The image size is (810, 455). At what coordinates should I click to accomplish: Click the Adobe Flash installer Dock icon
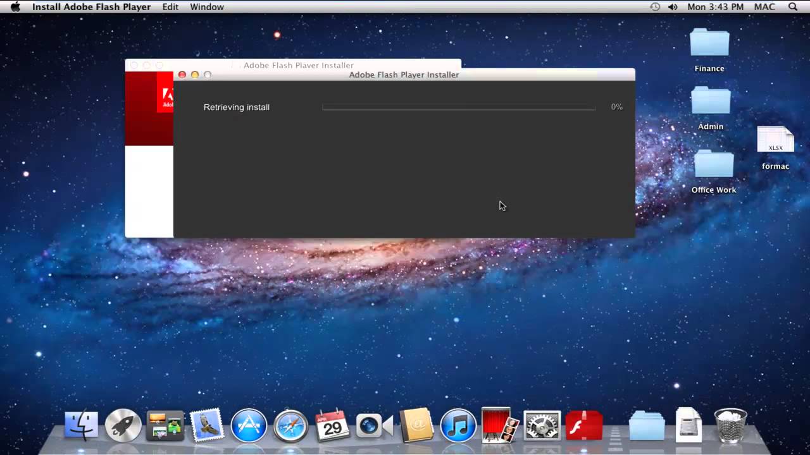pyautogui.click(x=583, y=425)
